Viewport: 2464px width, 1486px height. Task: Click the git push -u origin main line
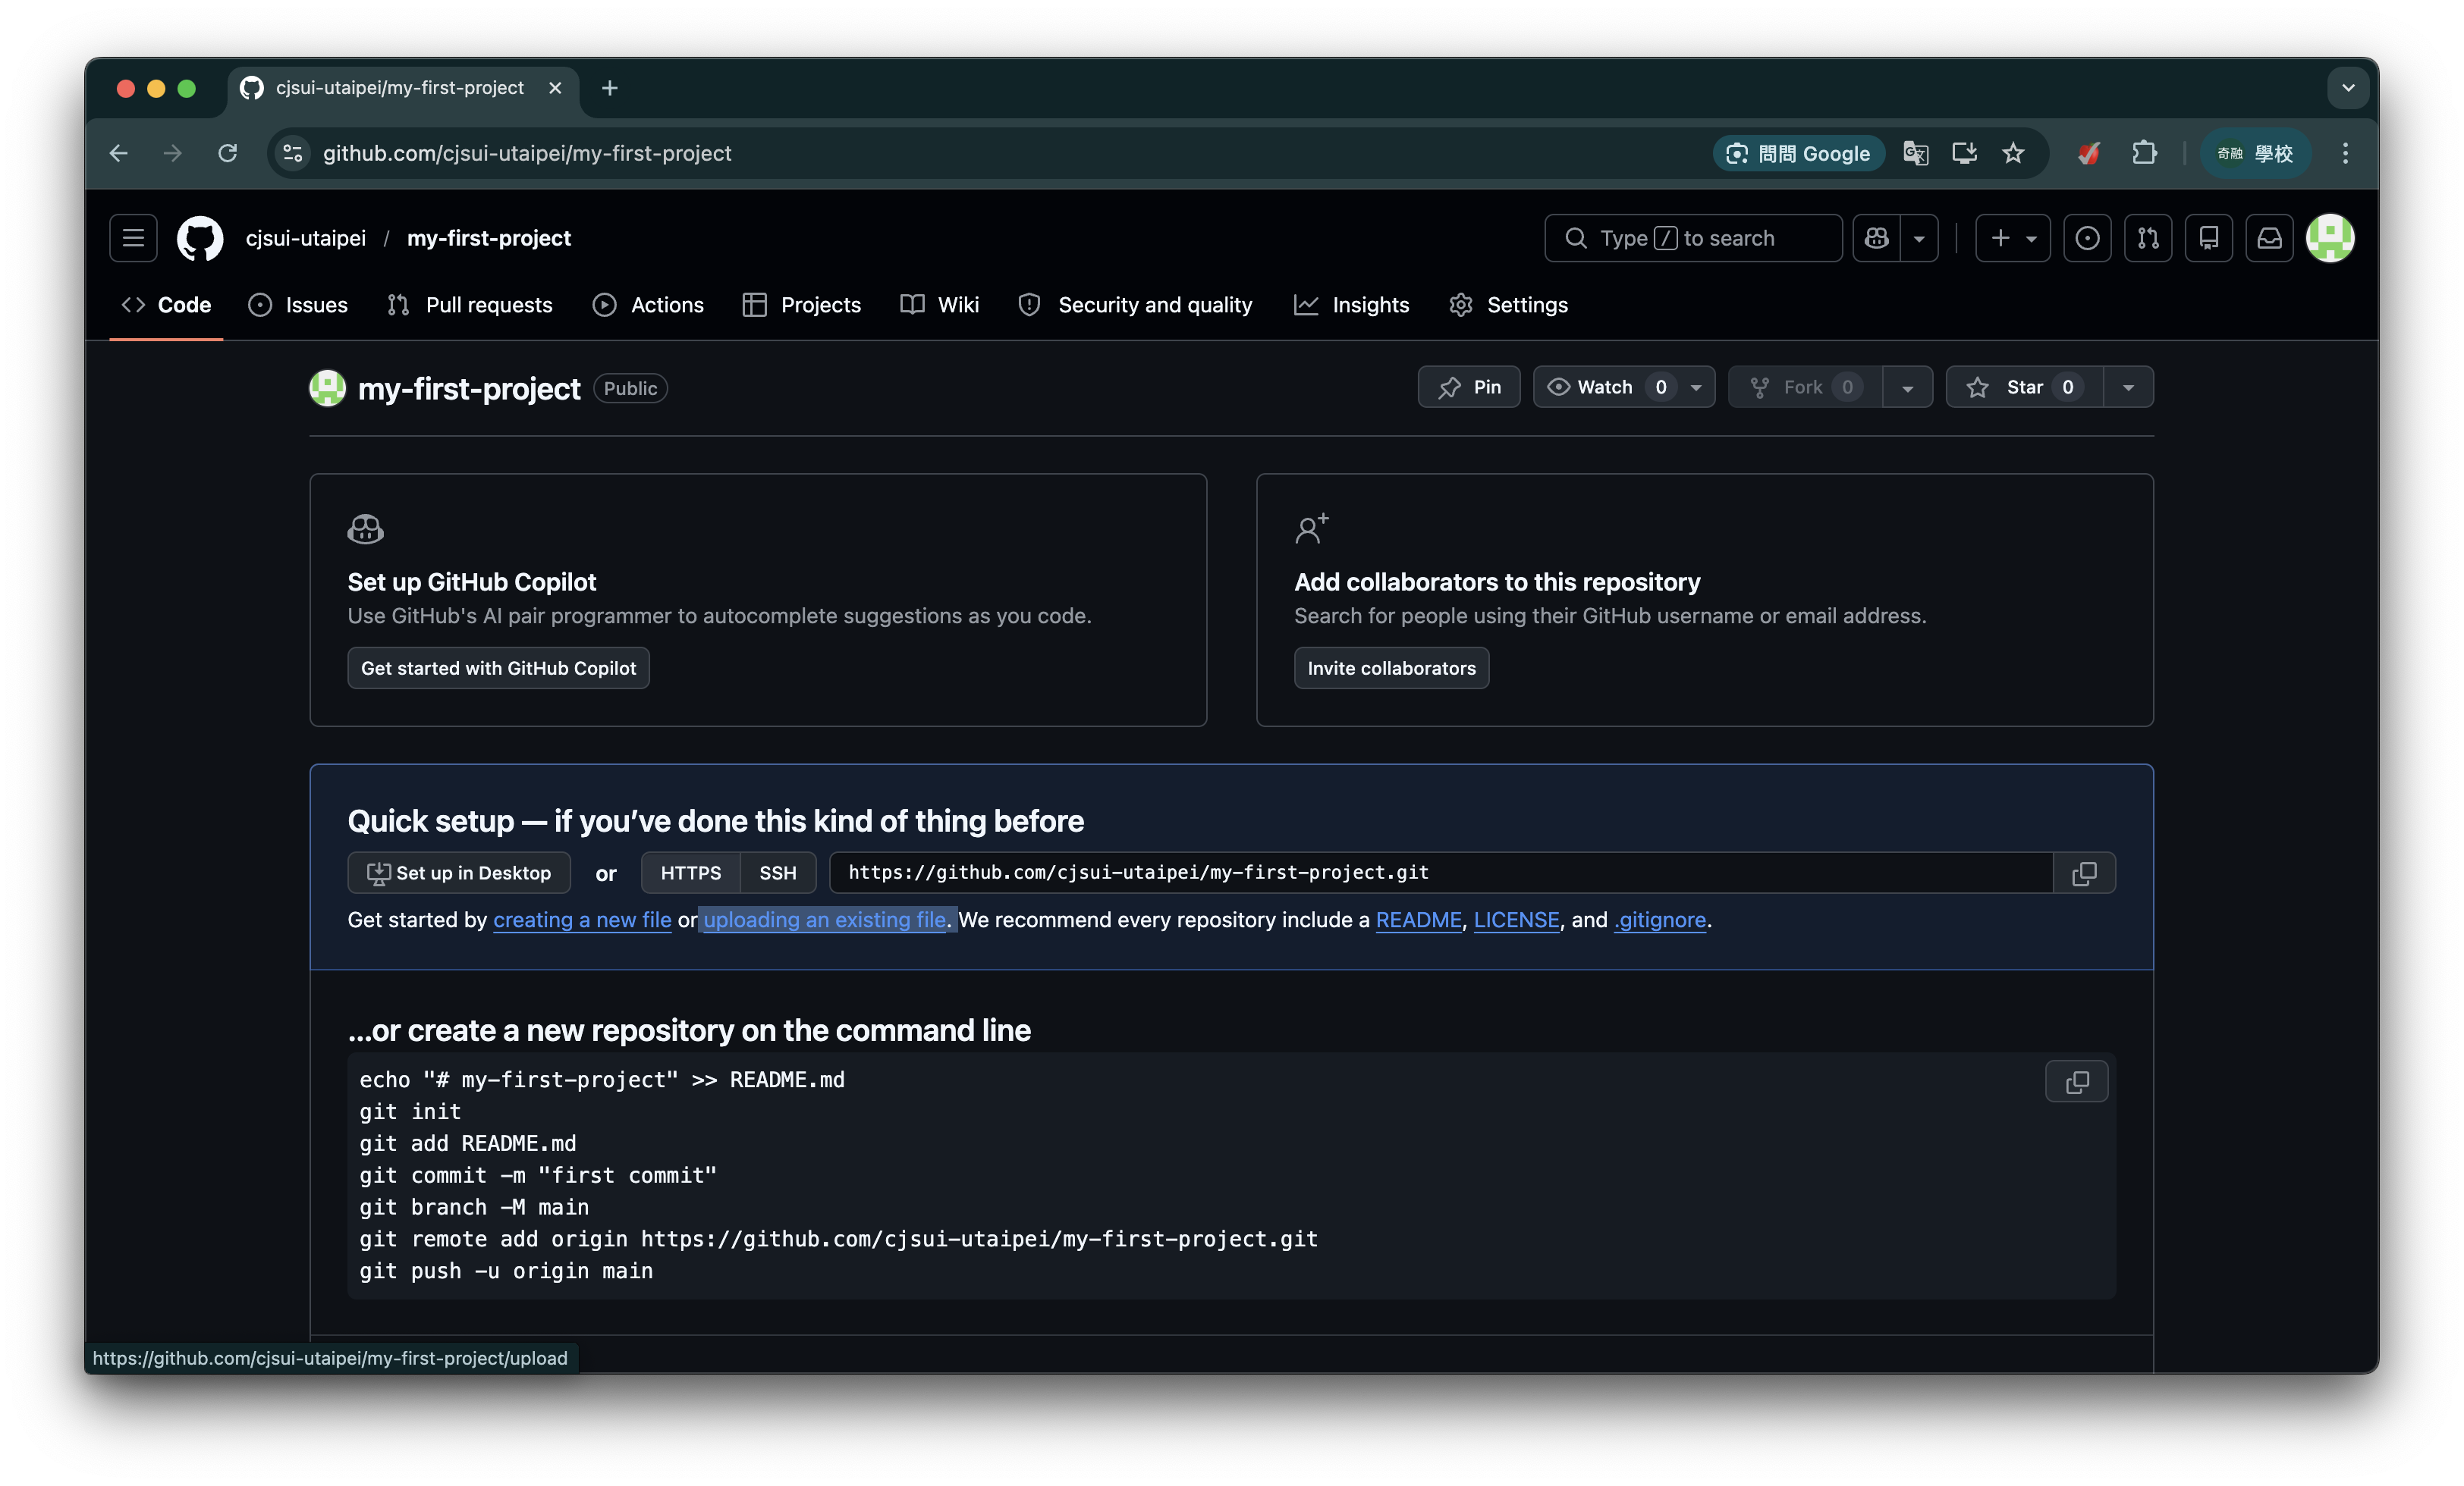[506, 1270]
